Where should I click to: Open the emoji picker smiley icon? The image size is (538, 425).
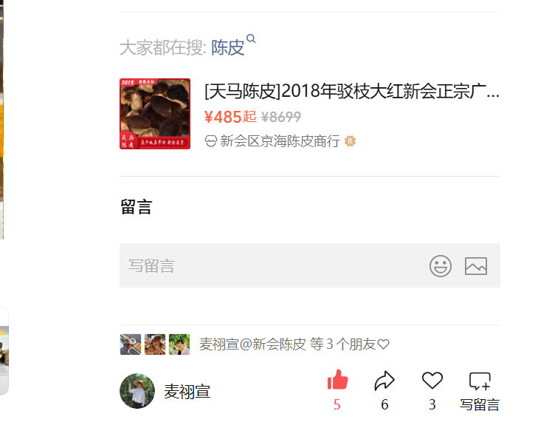pos(440,266)
